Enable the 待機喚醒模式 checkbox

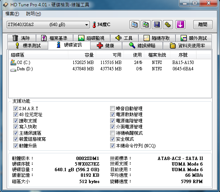click(x=112, y=133)
